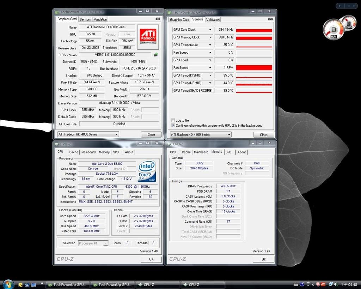
Task: Open the volume speaker icon in the tray
Action: (336, 285)
